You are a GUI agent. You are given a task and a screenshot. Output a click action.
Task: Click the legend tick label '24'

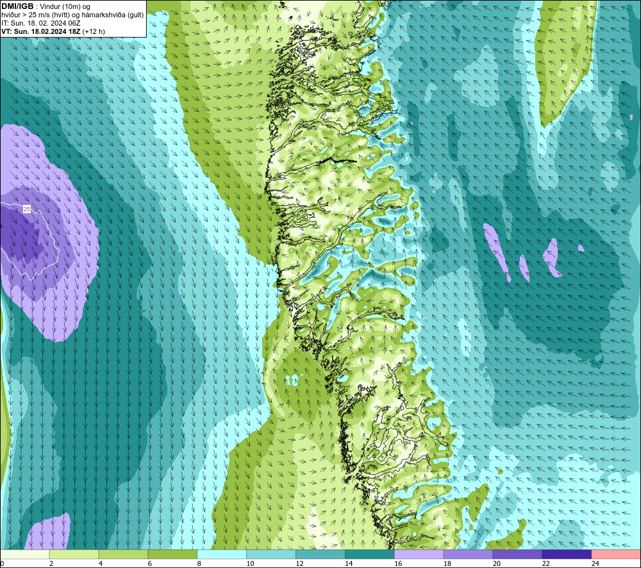tap(595, 564)
